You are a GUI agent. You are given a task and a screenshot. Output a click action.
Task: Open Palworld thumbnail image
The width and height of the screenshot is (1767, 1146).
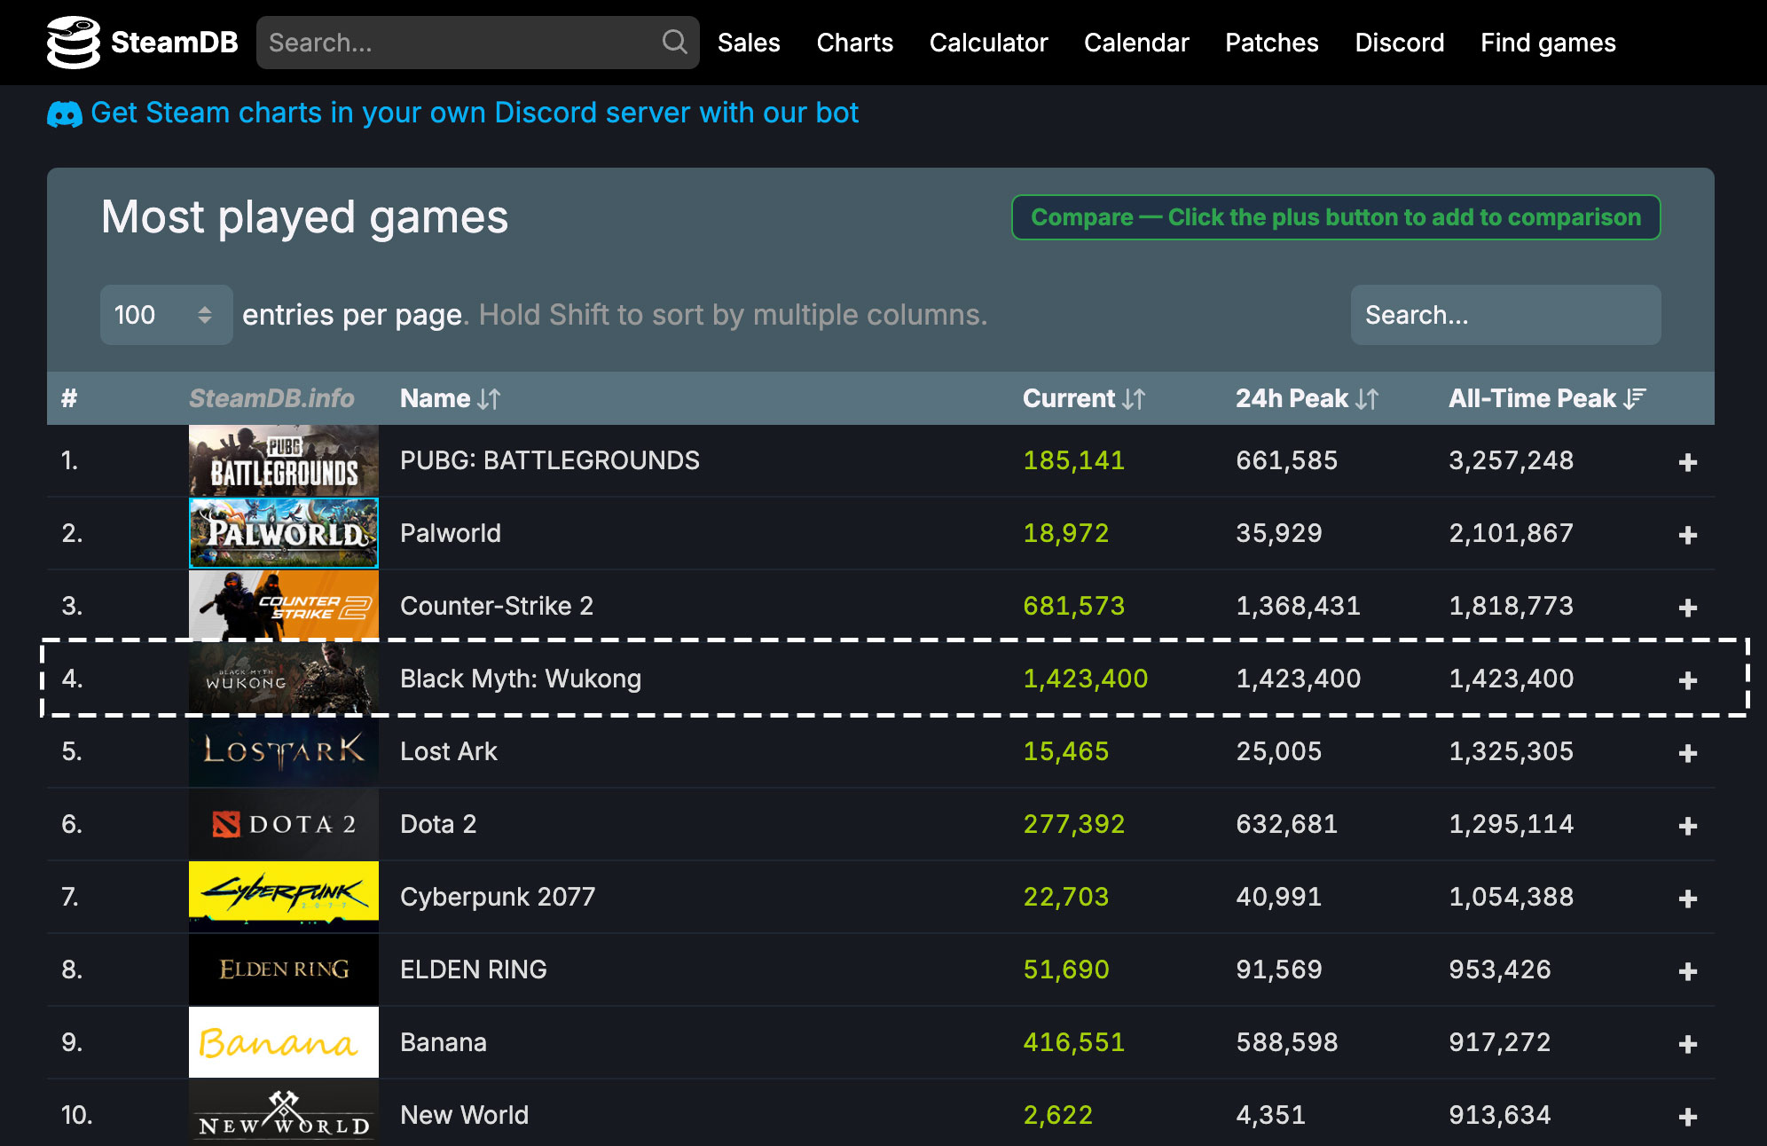[x=284, y=533]
